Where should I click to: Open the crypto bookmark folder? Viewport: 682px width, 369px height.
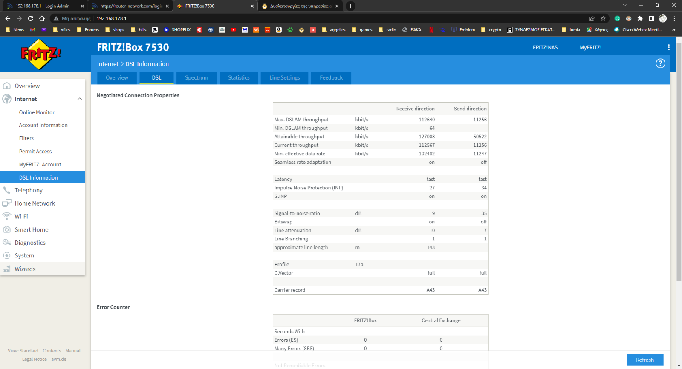tap(491, 30)
